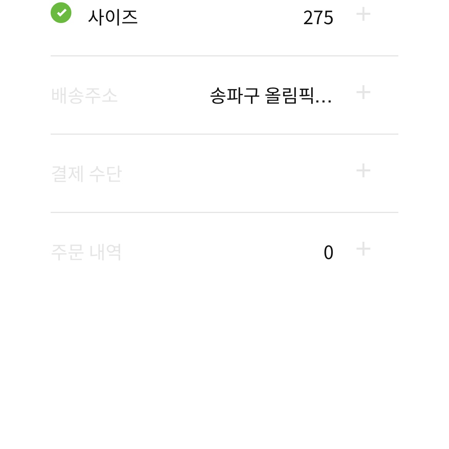This screenshot has height=449, width=449.
Task: Click the divider line above 주문 내역
Action: (225, 213)
